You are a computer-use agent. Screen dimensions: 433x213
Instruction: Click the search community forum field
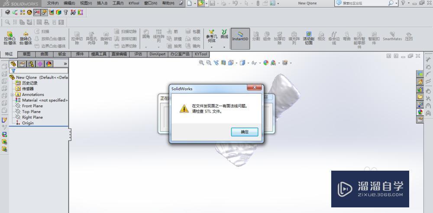364,3
